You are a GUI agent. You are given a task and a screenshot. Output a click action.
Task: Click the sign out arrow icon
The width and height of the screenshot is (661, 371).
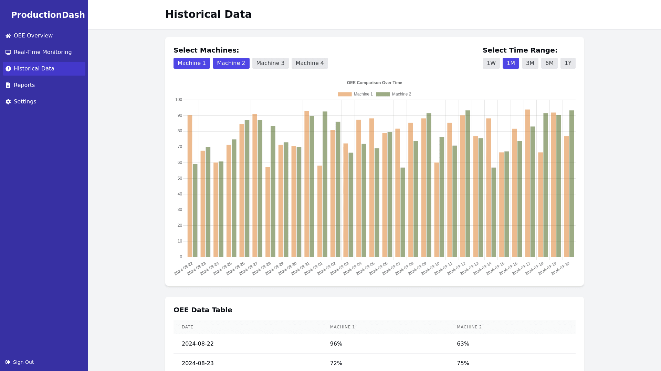coord(8,362)
